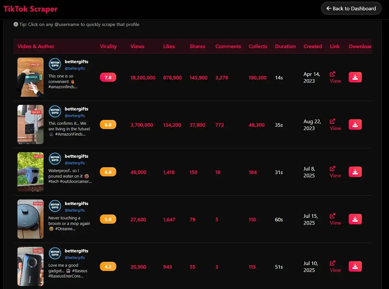Open the Part 122 Baseus thumbnail
The image size is (389, 289).
pyautogui.click(x=30, y=267)
